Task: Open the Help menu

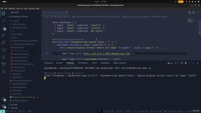Action: click(x=38, y=8)
